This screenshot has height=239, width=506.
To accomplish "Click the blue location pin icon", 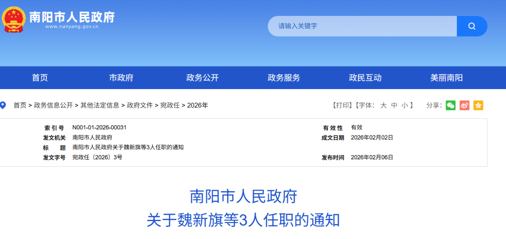I will tap(3, 105).
